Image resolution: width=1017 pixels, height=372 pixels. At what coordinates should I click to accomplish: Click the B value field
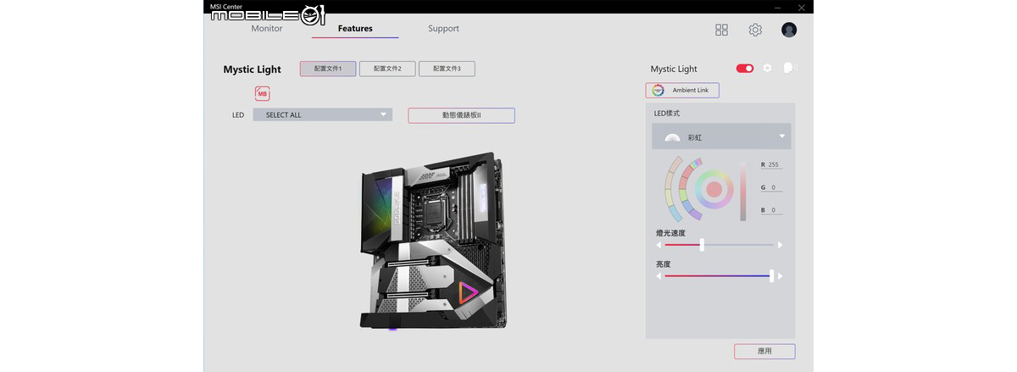pyautogui.click(x=771, y=209)
